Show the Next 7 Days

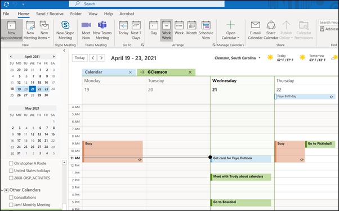[x=136, y=30]
